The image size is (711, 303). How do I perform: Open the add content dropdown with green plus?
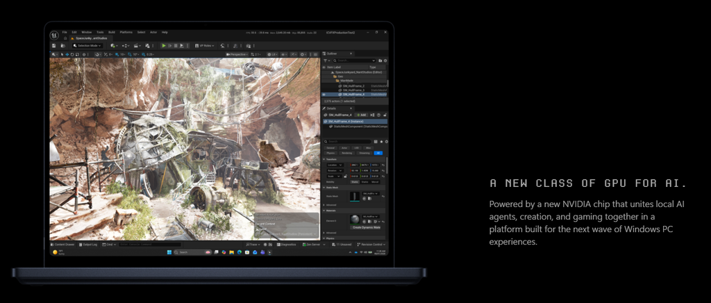[114, 46]
